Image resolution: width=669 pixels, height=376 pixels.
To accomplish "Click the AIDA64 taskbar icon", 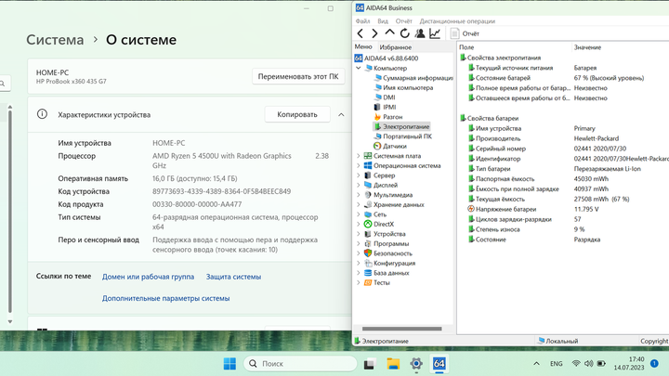I will [439, 364].
